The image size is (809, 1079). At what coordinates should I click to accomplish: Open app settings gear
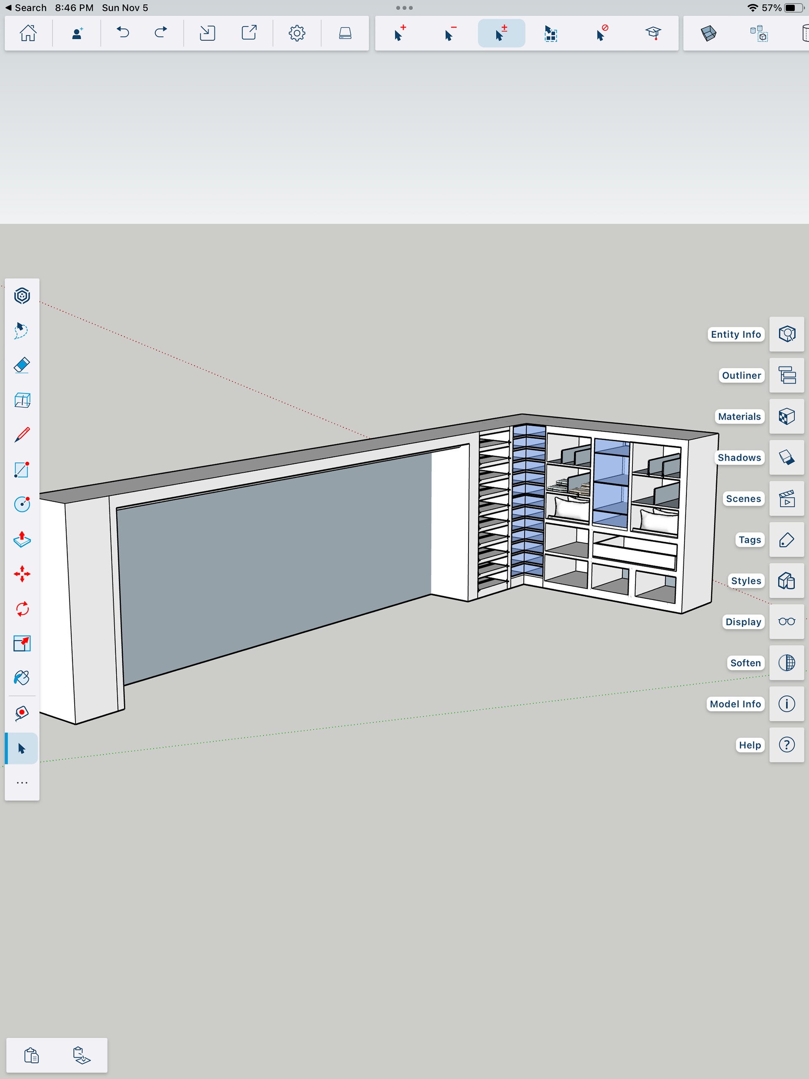click(297, 33)
